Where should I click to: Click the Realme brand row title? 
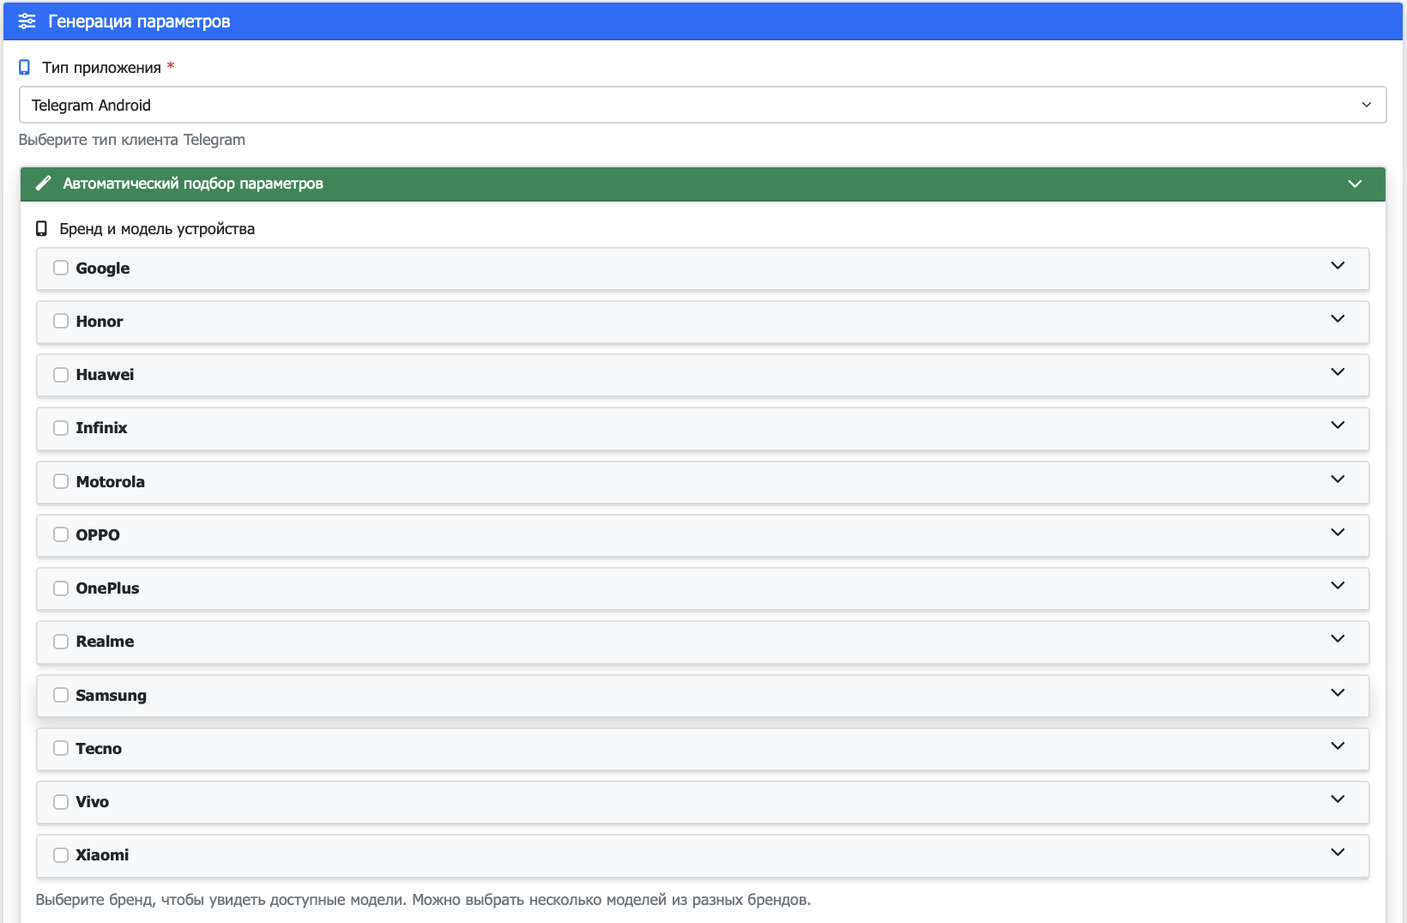[x=105, y=642]
